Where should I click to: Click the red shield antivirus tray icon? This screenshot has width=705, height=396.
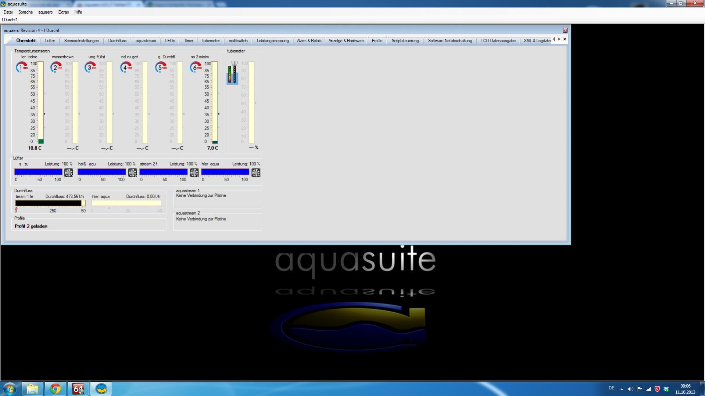click(x=657, y=389)
